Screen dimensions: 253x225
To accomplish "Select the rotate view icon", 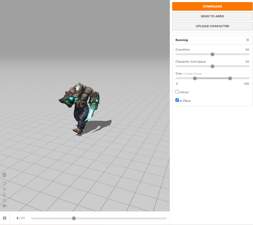I will (x=4, y=183).
